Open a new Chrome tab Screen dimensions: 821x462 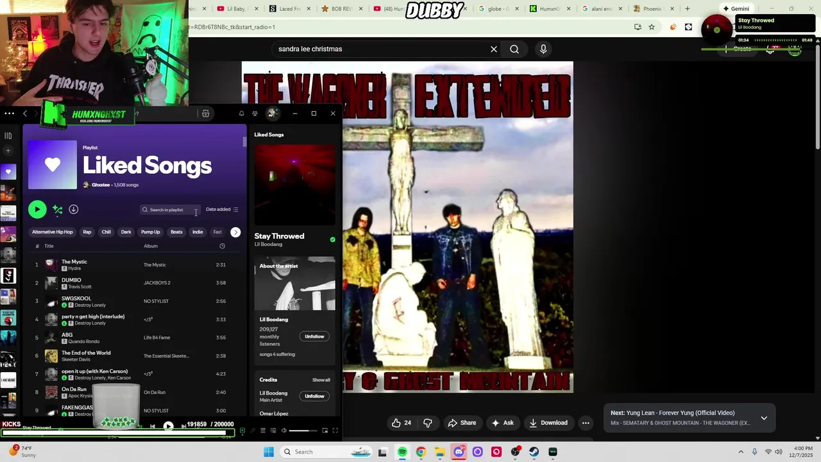coord(687,9)
